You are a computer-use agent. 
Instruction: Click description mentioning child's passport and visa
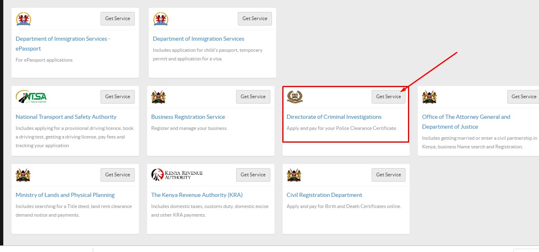click(208, 55)
